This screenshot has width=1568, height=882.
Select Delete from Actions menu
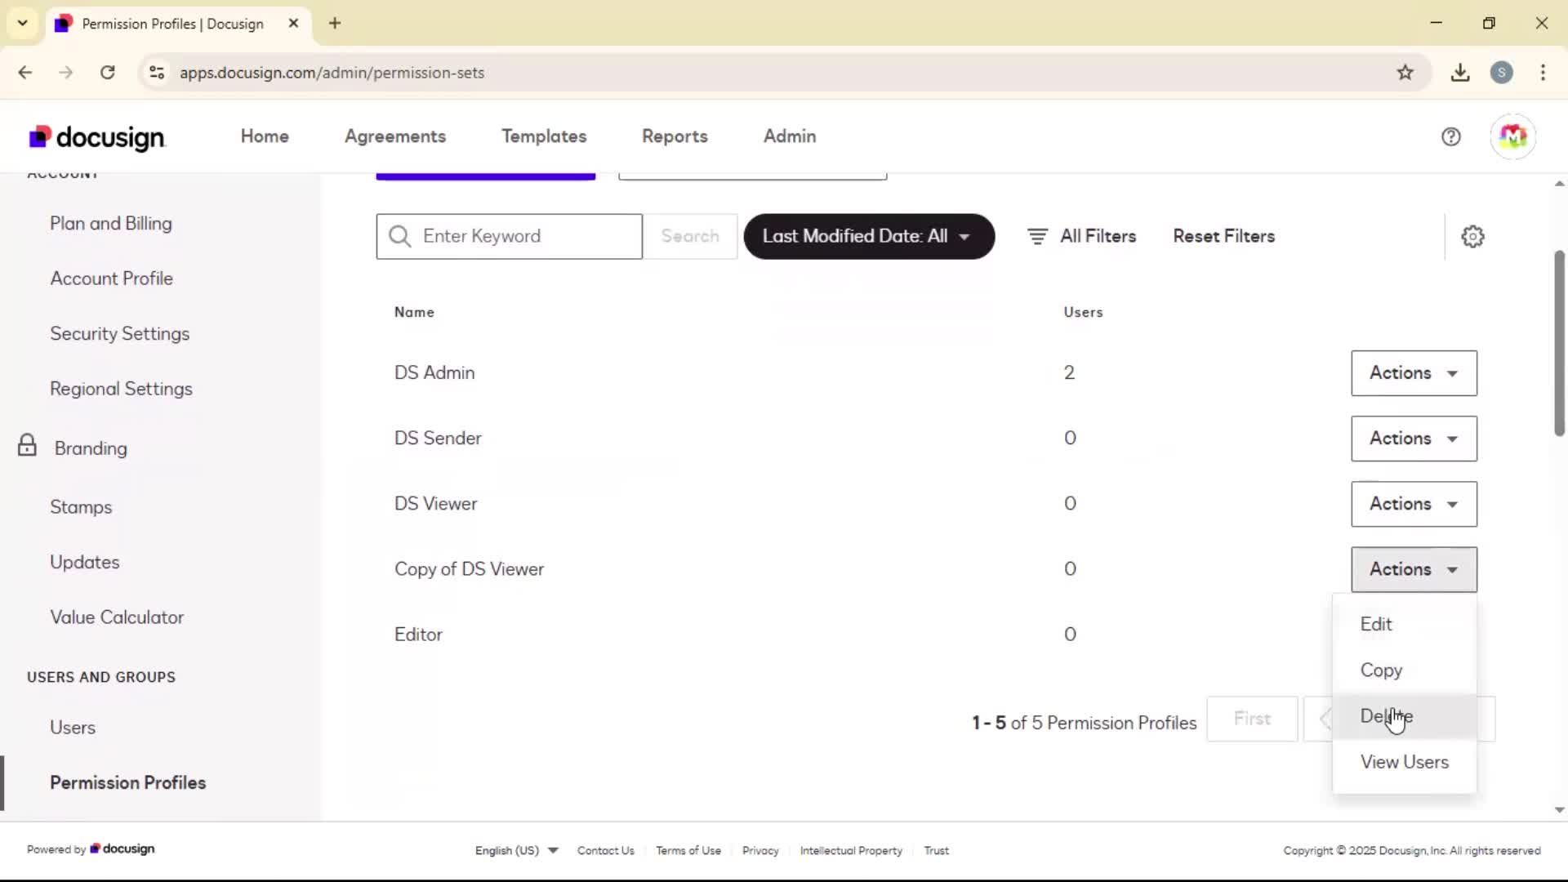point(1404,716)
